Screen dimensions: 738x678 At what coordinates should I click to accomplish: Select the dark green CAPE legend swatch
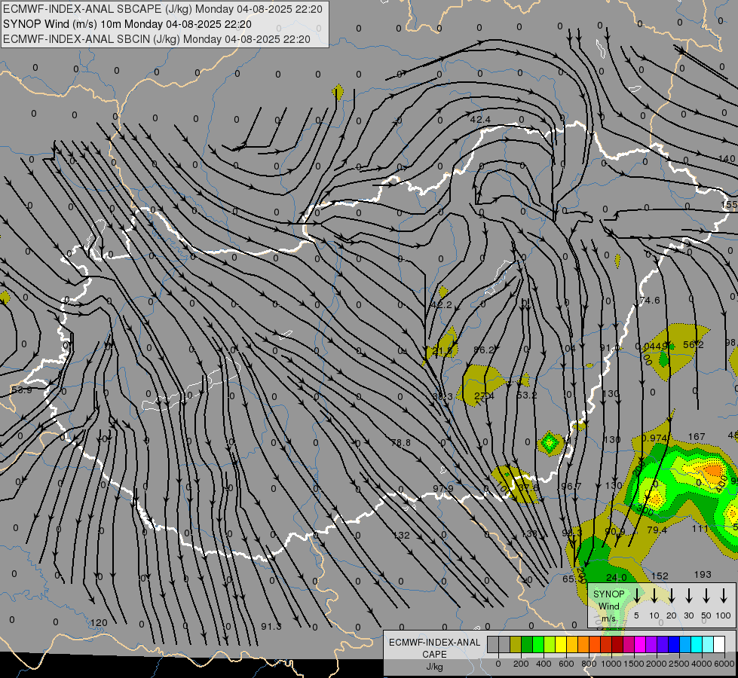click(x=527, y=645)
